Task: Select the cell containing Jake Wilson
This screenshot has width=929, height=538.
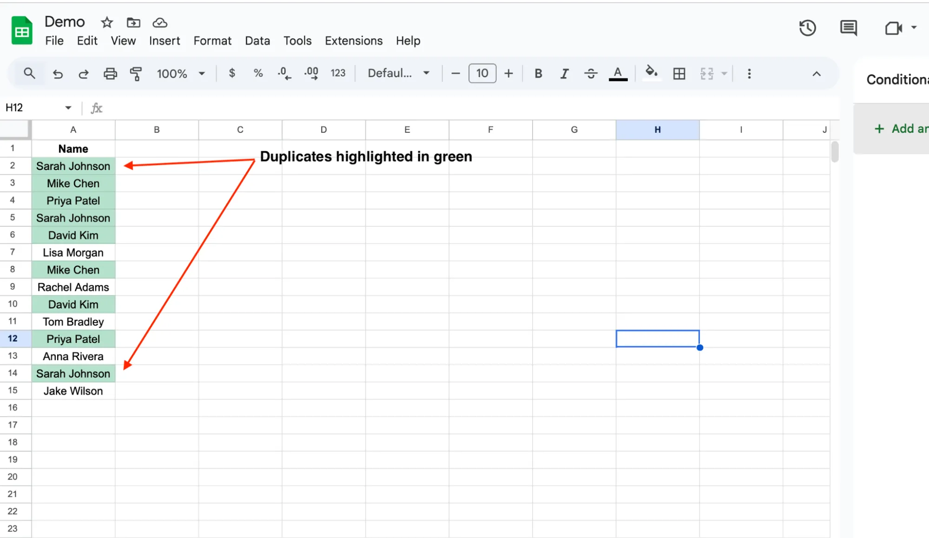Action: coord(73,391)
